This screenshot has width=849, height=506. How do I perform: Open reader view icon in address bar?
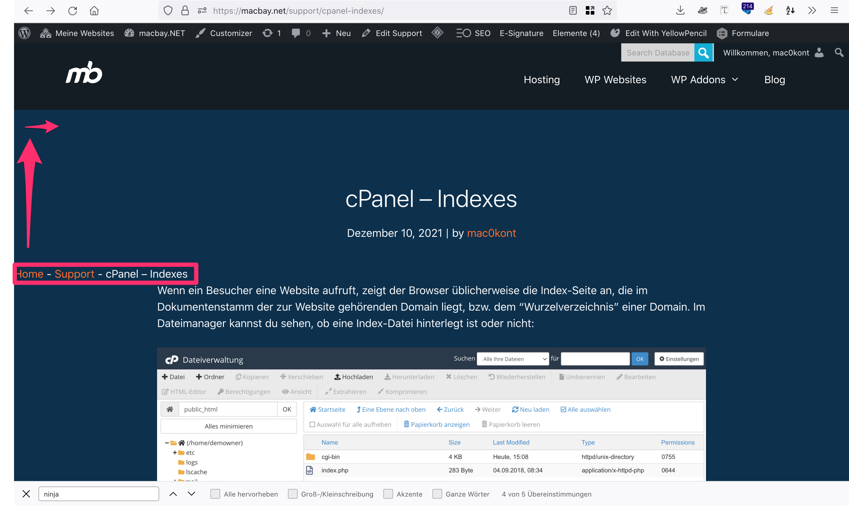[x=573, y=11]
